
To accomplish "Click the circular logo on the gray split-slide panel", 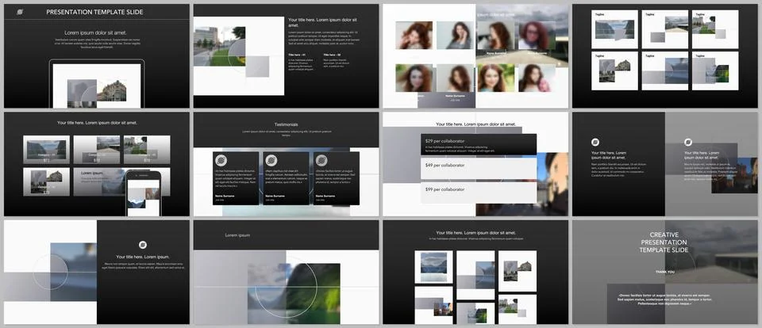I will 688,142.
